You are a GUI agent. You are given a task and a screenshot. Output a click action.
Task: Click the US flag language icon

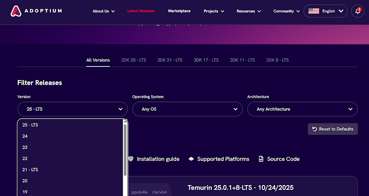point(313,11)
